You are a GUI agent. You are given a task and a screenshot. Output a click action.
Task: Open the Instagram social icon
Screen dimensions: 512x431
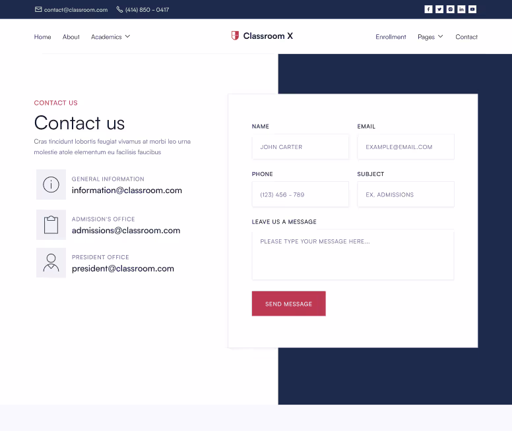(450, 9)
